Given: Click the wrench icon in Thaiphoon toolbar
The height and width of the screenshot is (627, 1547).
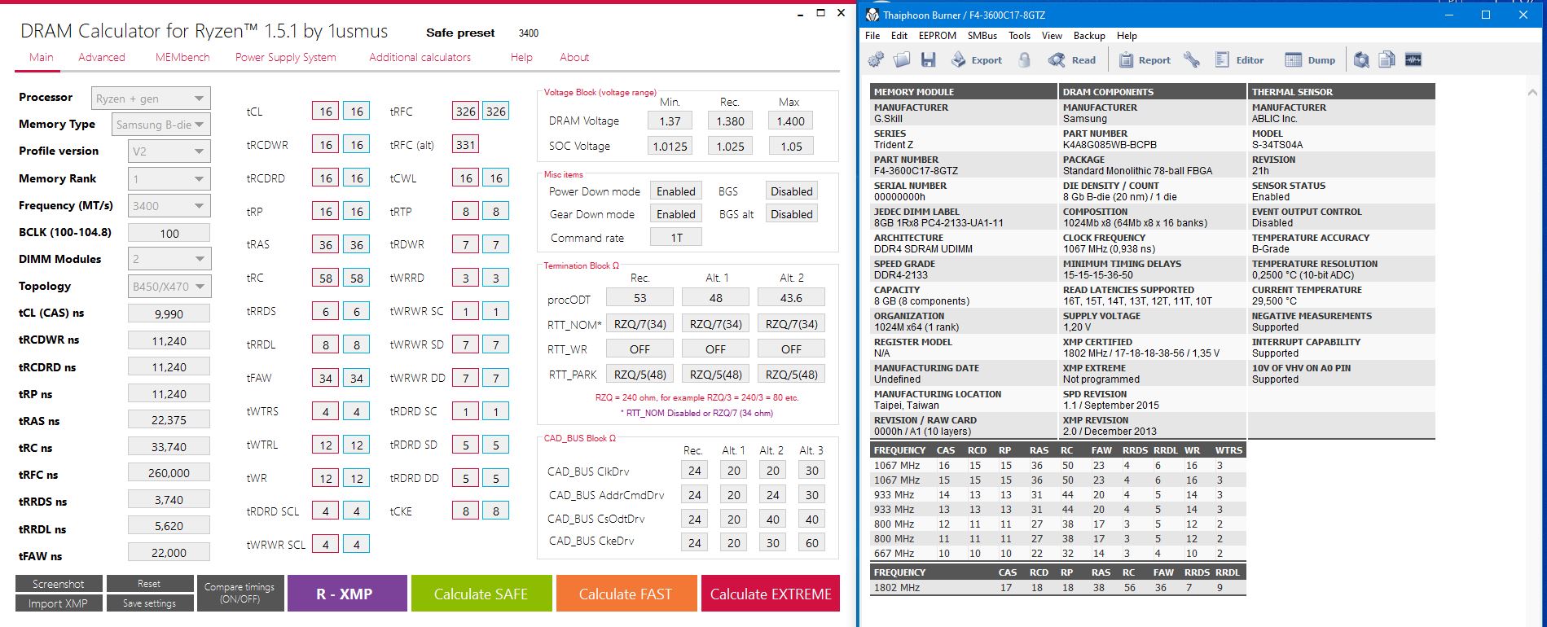Looking at the screenshot, I should pyautogui.click(x=1192, y=59).
